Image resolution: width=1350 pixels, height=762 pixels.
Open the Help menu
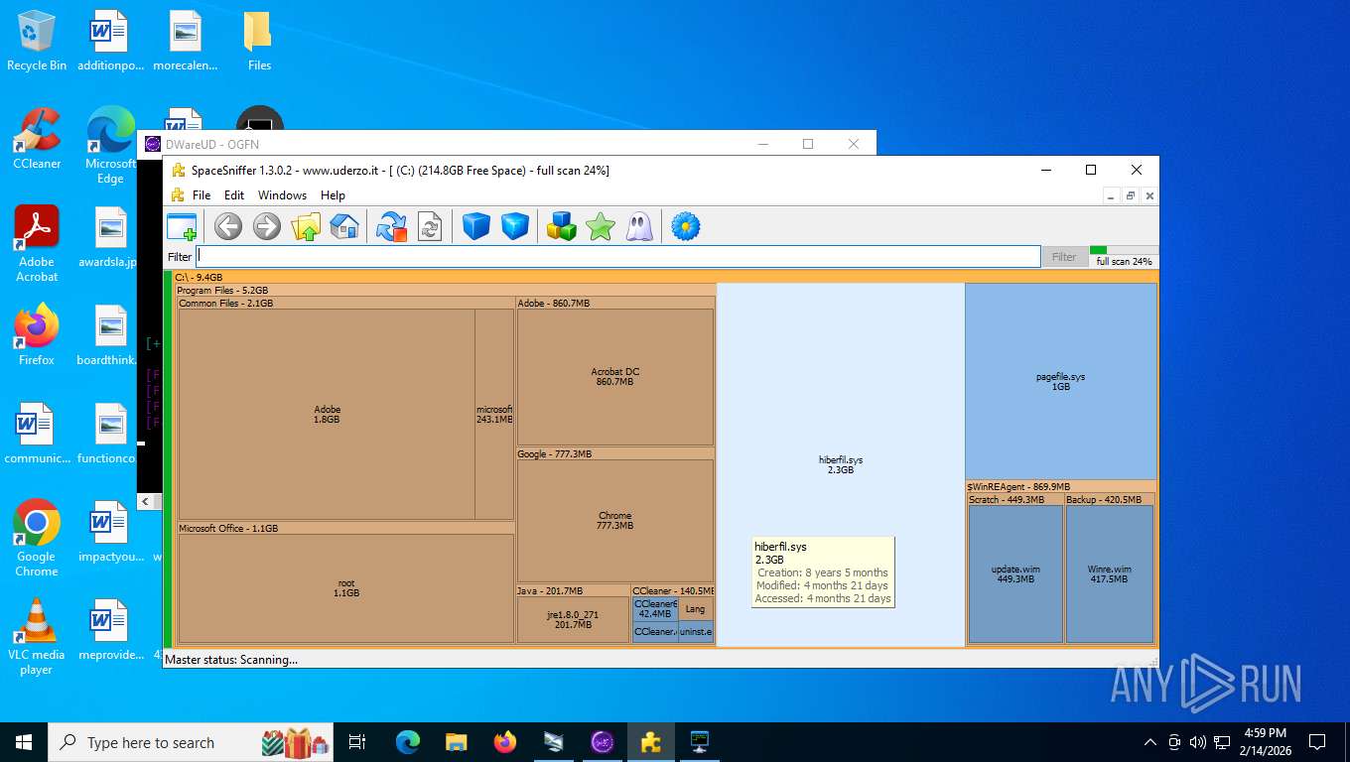333,195
